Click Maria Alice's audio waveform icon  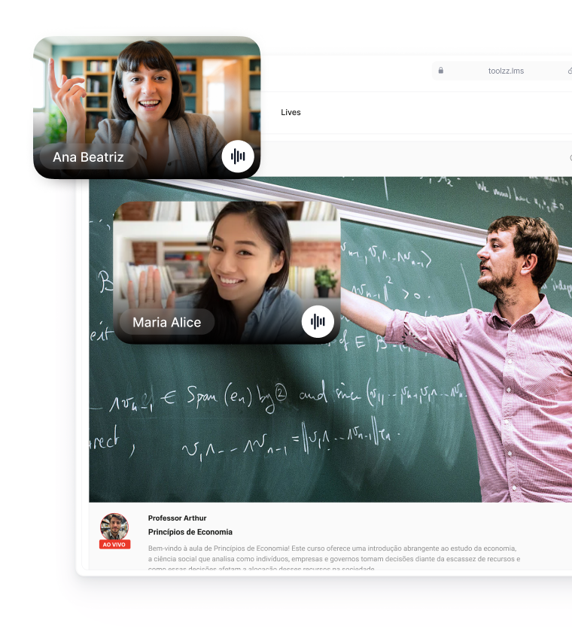tap(318, 322)
